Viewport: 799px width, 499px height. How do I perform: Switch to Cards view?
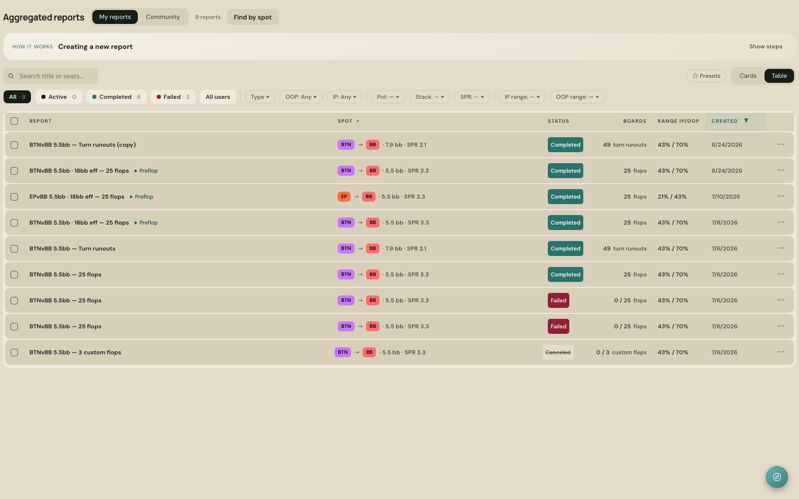[748, 76]
